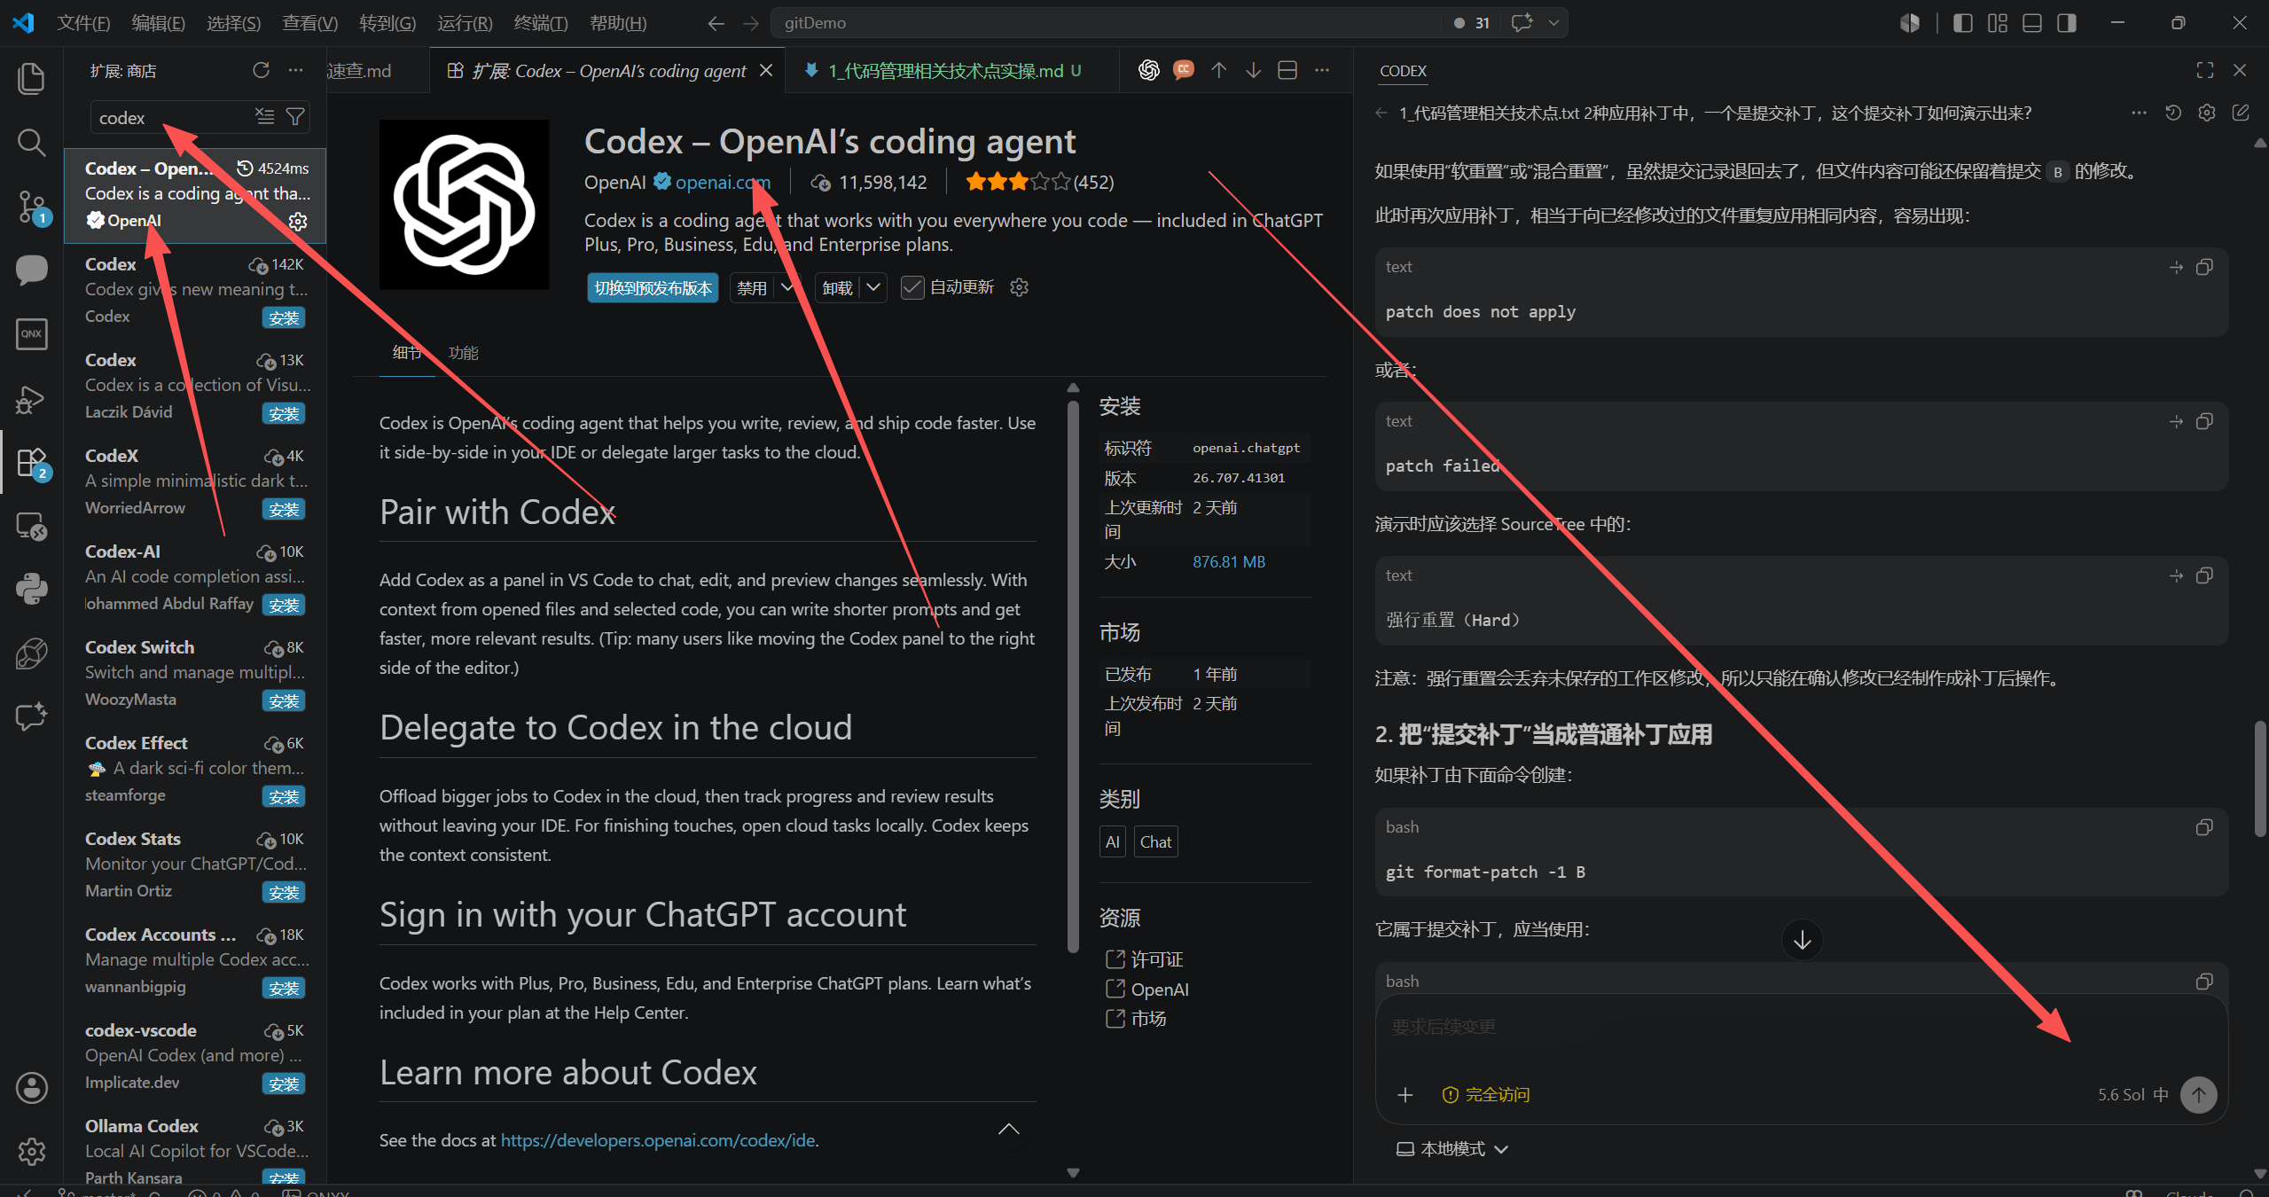This screenshot has width=2269, height=1197.
Task: Focus the 要求后续变更 chat input
Action: click(1800, 1029)
